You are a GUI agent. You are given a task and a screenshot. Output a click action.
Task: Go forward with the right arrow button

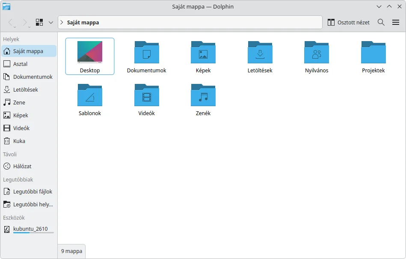pyautogui.click(x=24, y=23)
